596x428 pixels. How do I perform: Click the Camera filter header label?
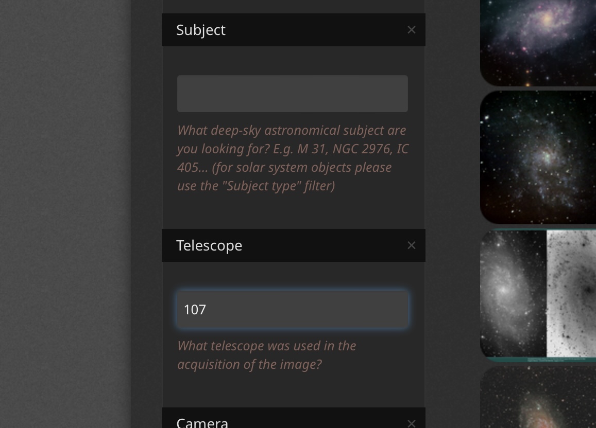202,422
